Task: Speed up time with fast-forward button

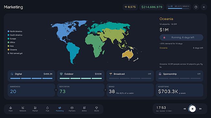Action: coord(200,109)
